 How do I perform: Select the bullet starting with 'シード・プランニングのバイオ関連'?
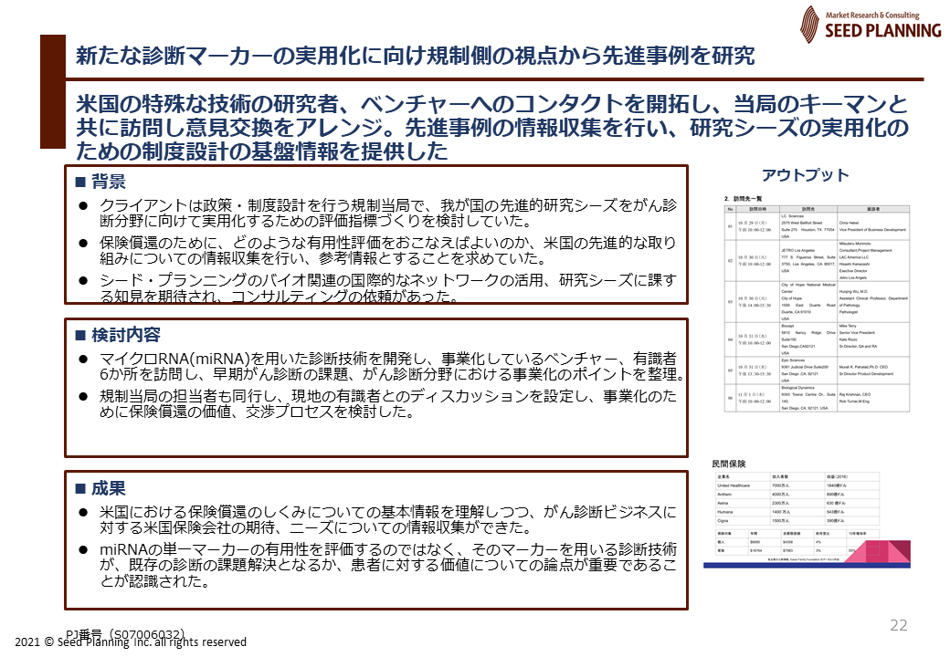pyautogui.click(x=387, y=288)
